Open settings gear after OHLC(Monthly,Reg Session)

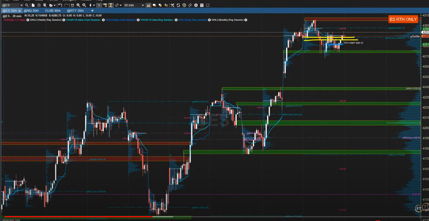click(246, 20)
